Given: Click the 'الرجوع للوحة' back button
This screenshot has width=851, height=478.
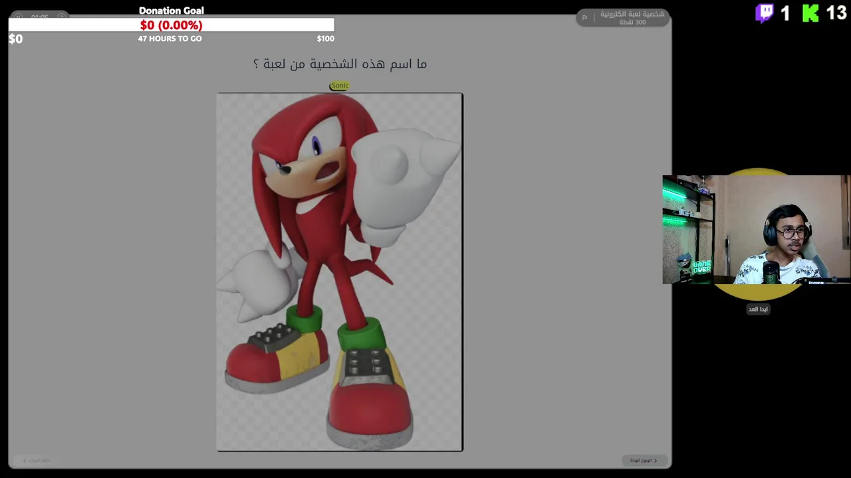Looking at the screenshot, I should pos(644,460).
